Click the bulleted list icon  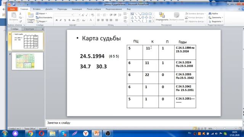coord(99,15)
